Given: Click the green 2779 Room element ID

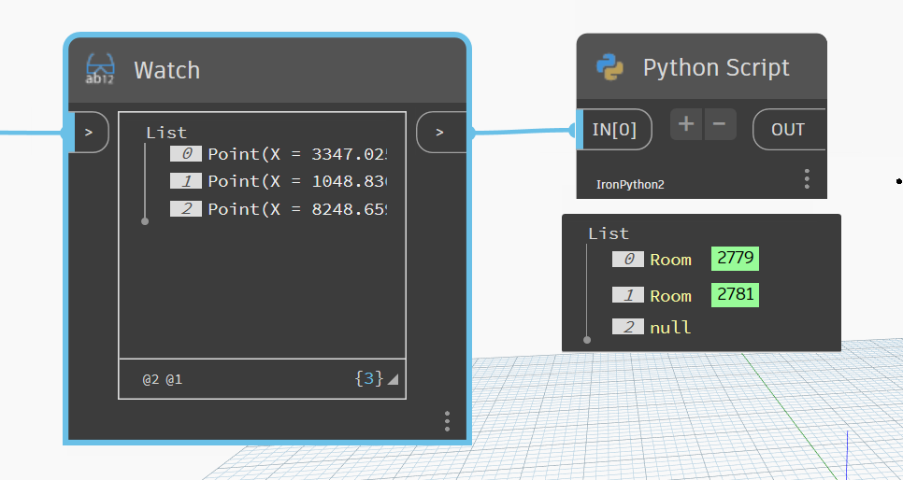Looking at the screenshot, I should [x=735, y=259].
